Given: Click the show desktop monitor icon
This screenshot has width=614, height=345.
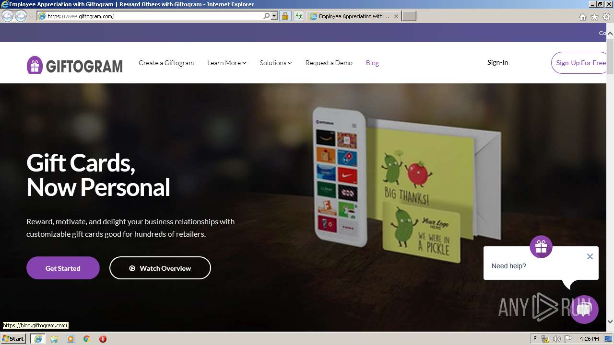Looking at the screenshot, I should [x=609, y=339].
